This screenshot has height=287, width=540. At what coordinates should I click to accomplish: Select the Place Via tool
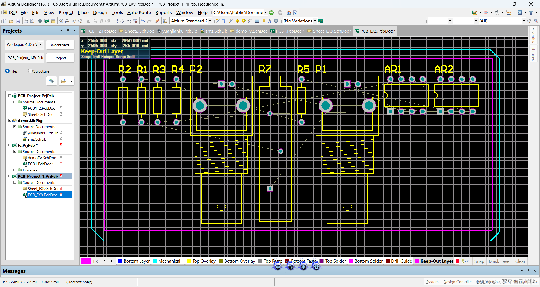click(x=244, y=21)
